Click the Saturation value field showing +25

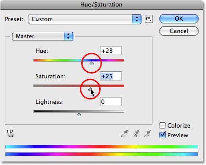pos(111,76)
